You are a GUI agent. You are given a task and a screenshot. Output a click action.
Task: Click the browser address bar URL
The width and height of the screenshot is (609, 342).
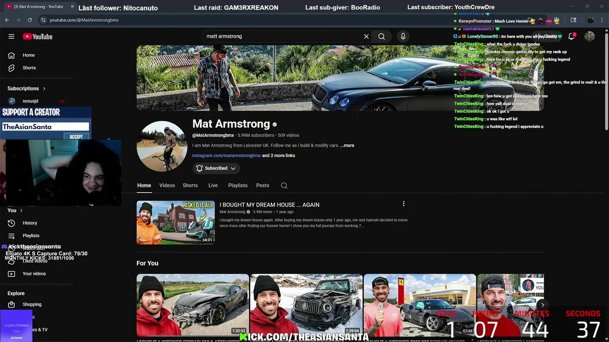coord(84,20)
